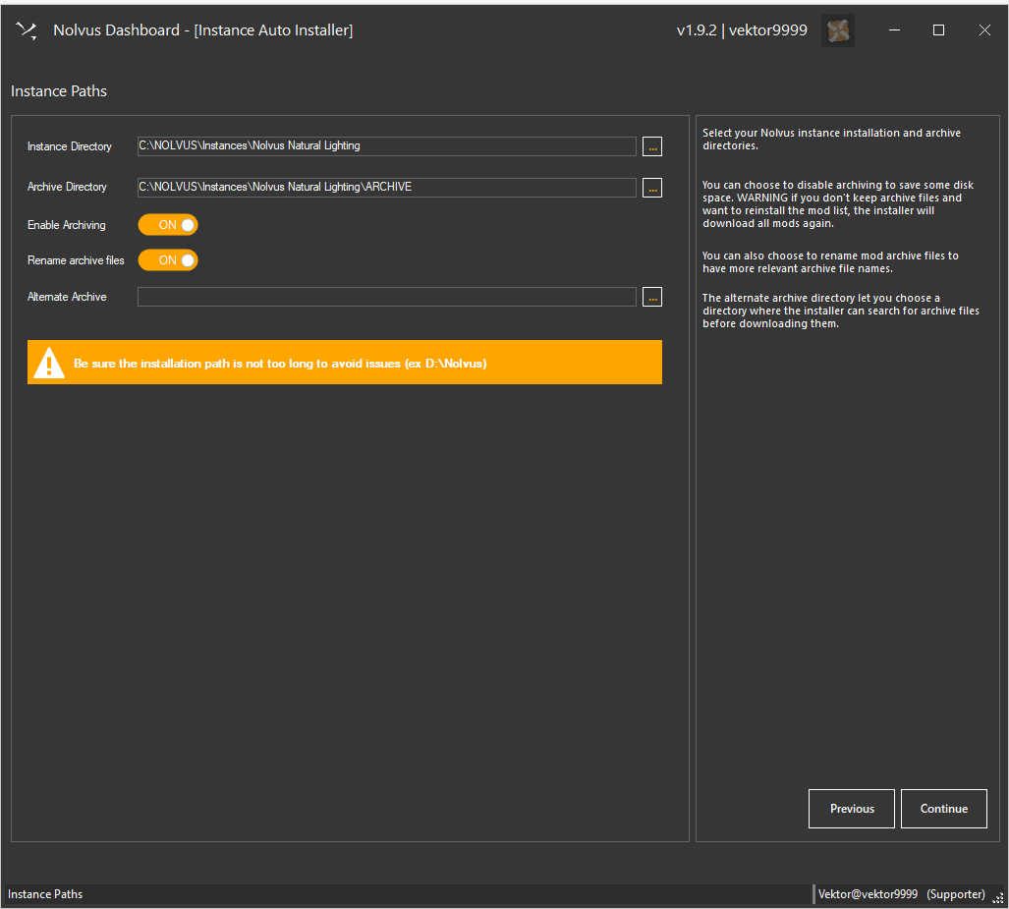Click the installation path warning message
This screenshot has height=909, width=1009.
tap(280, 364)
